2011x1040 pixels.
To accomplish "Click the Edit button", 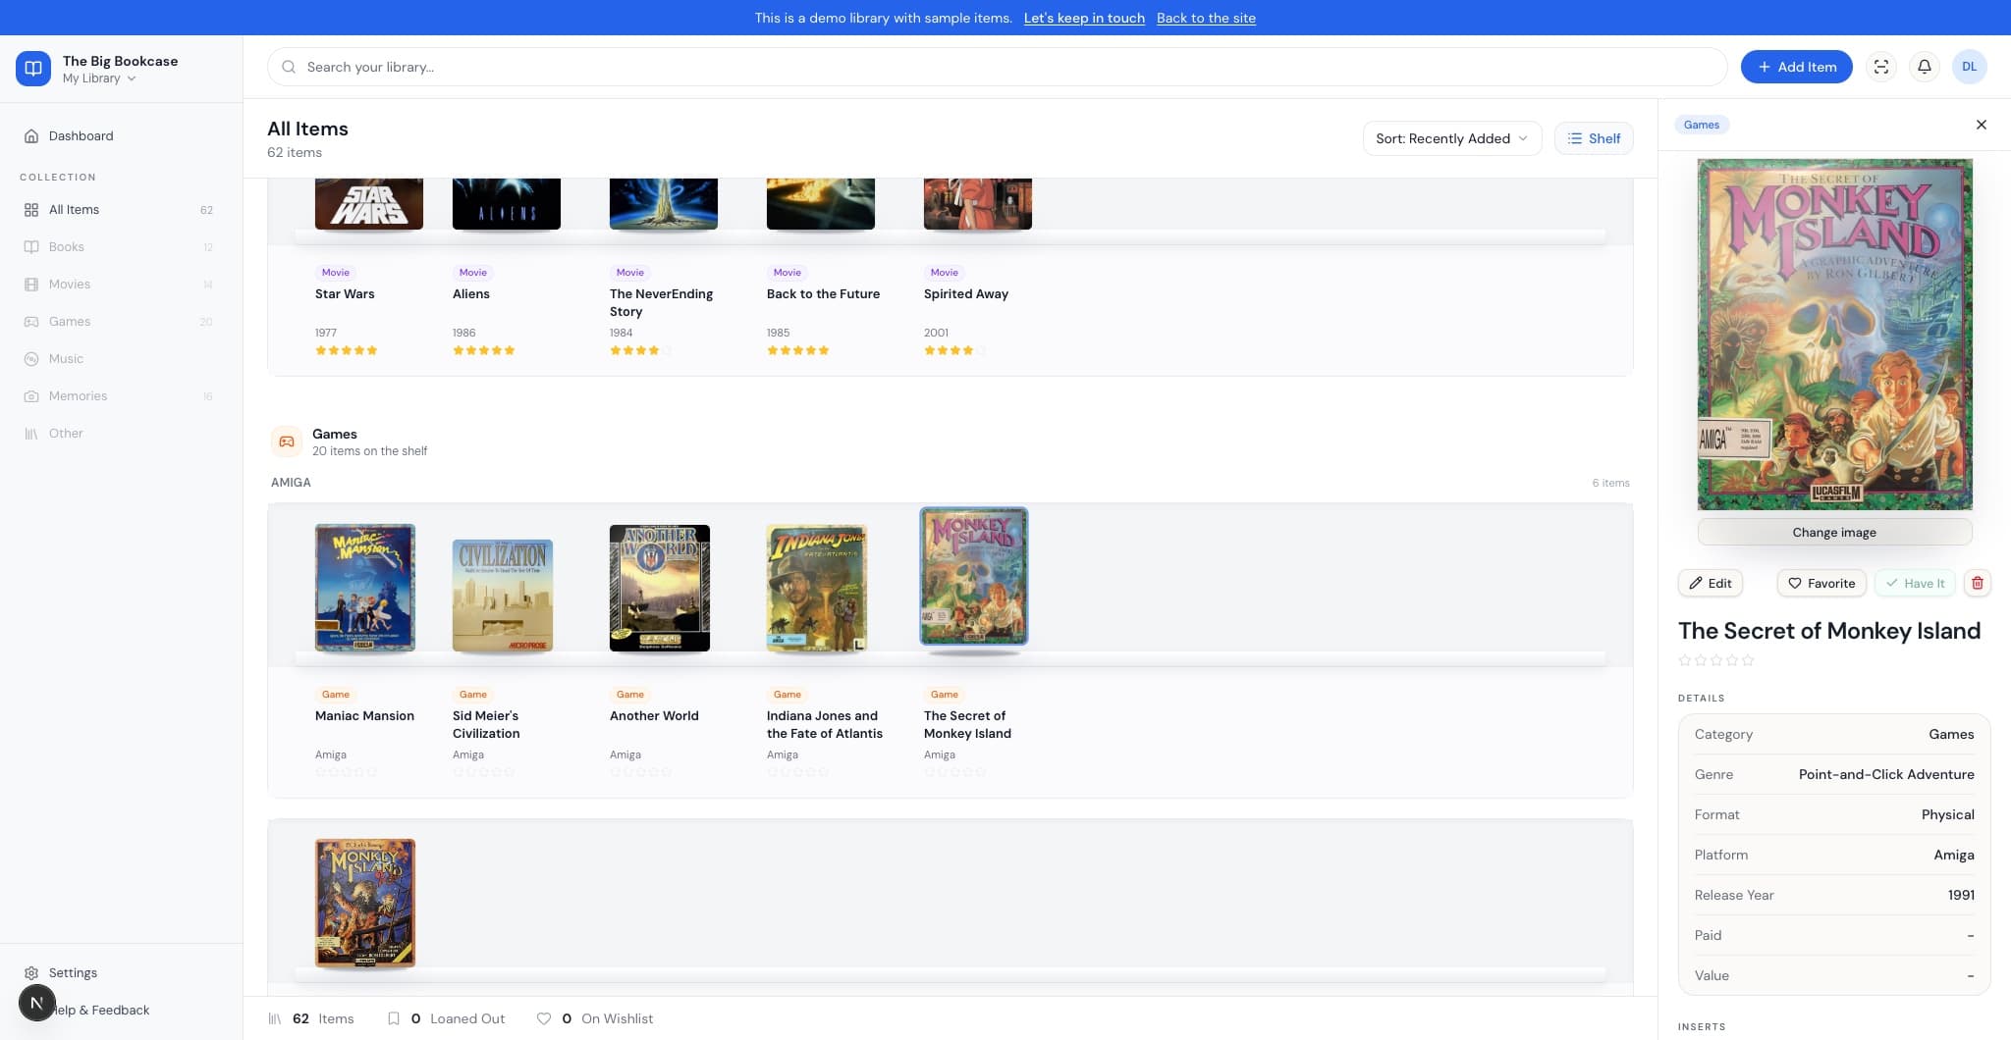I will [1711, 583].
